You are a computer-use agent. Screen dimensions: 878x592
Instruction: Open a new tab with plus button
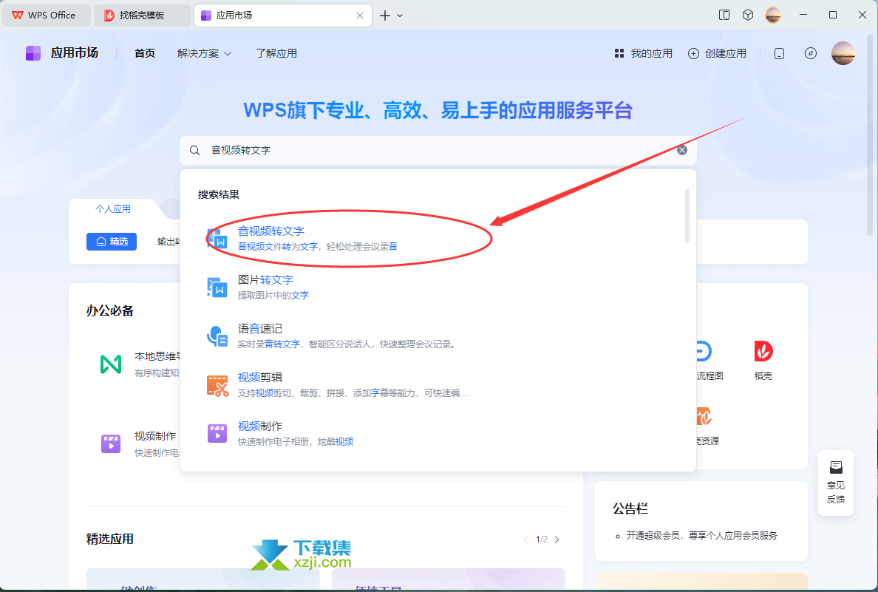[385, 16]
